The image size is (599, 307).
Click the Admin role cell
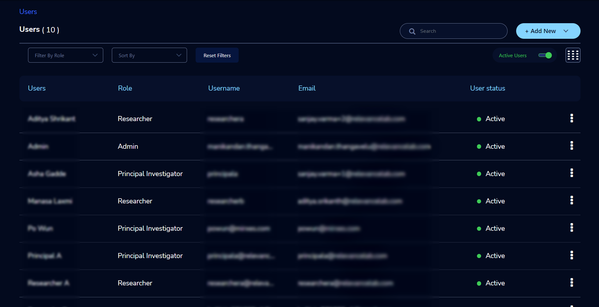pyautogui.click(x=128, y=147)
